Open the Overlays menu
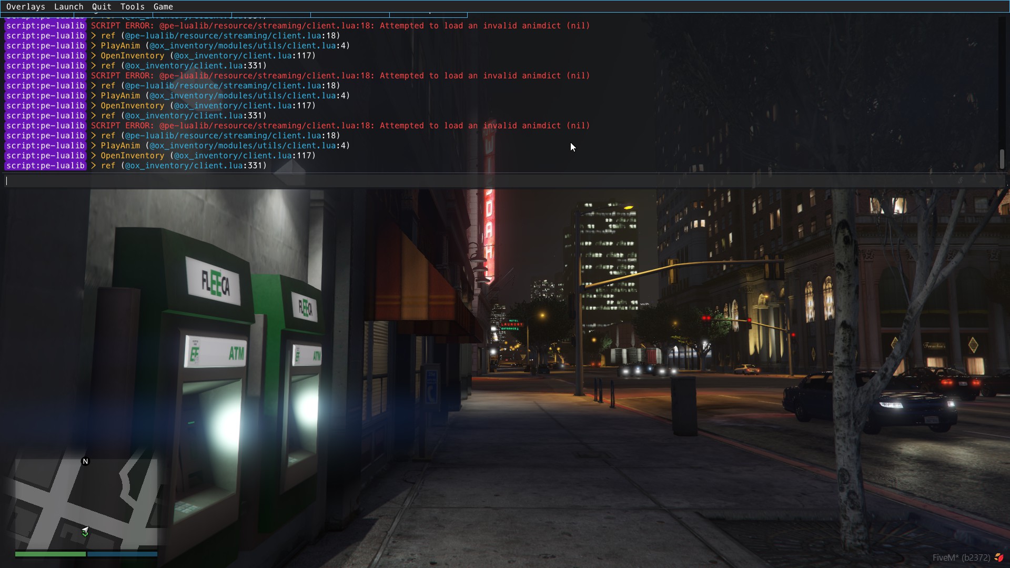 25,6
